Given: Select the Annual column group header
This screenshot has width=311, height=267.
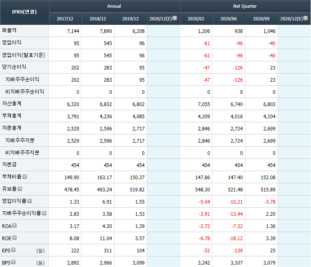Looking at the screenshot, I should click(x=114, y=6).
